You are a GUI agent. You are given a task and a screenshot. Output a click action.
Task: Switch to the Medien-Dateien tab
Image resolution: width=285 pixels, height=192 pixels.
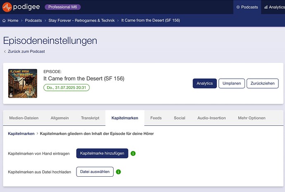pyautogui.click(x=24, y=118)
